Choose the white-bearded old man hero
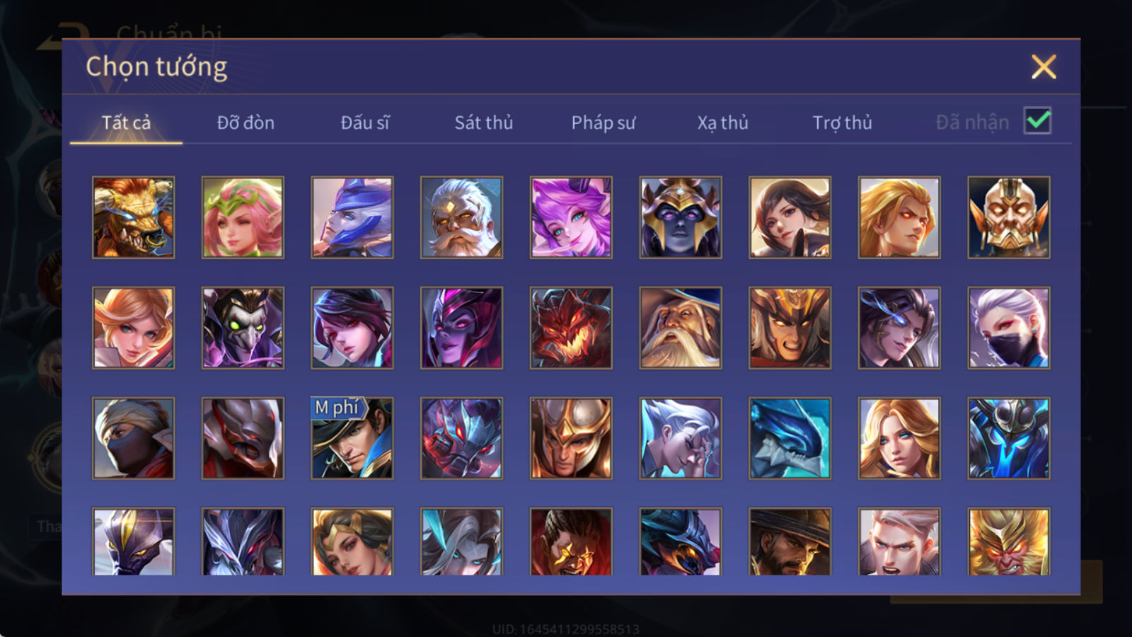Viewport: 1132px width, 637px height. (x=461, y=217)
